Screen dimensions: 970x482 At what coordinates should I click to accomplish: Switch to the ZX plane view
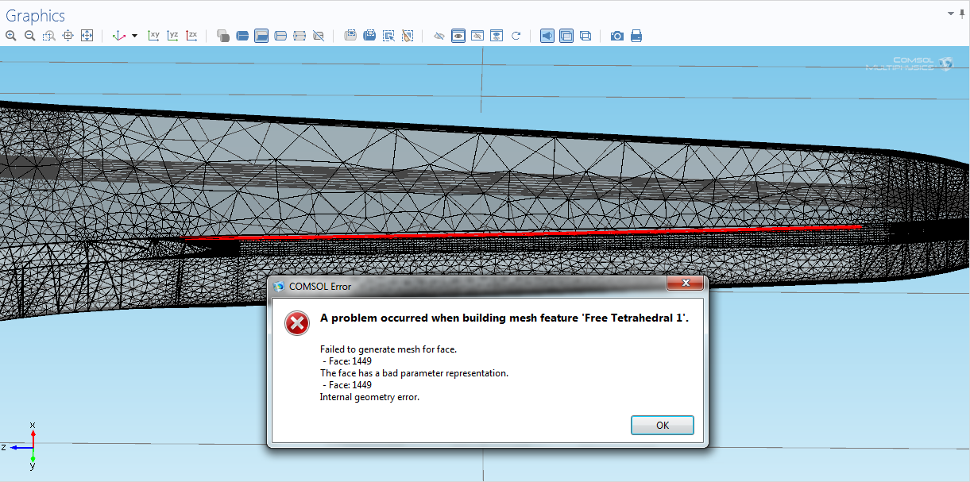coord(191,36)
